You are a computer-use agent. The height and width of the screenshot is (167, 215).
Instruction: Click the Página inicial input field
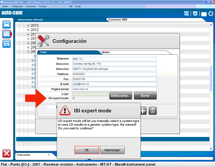pos(114,89)
